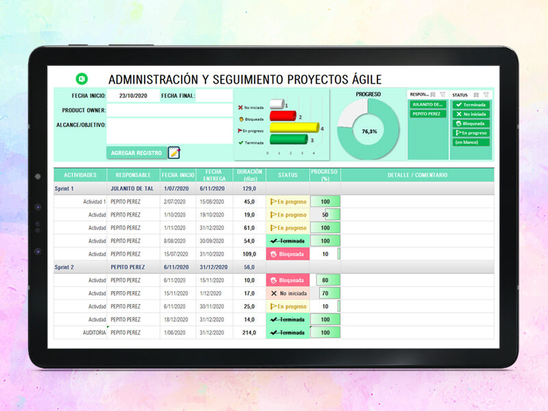Click the progress bar cell showing 80
The width and height of the screenshot is (548, 411).
click(x=325, y=280)
